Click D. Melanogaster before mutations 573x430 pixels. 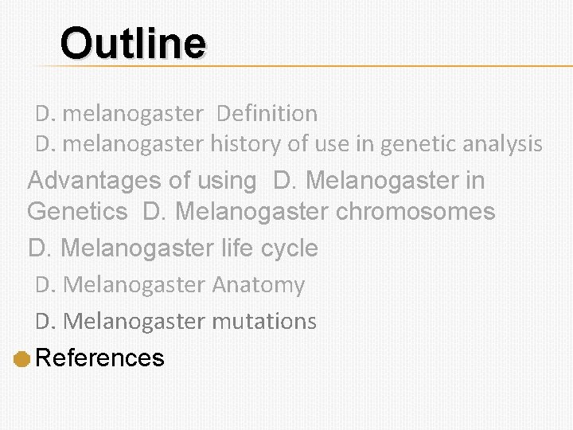[120, 322]
